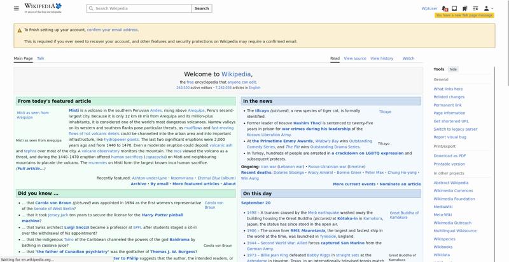This screenshot has width=509, height=262.
Task: Open the Luigi Snozzi link
Action: pos(76,227)
